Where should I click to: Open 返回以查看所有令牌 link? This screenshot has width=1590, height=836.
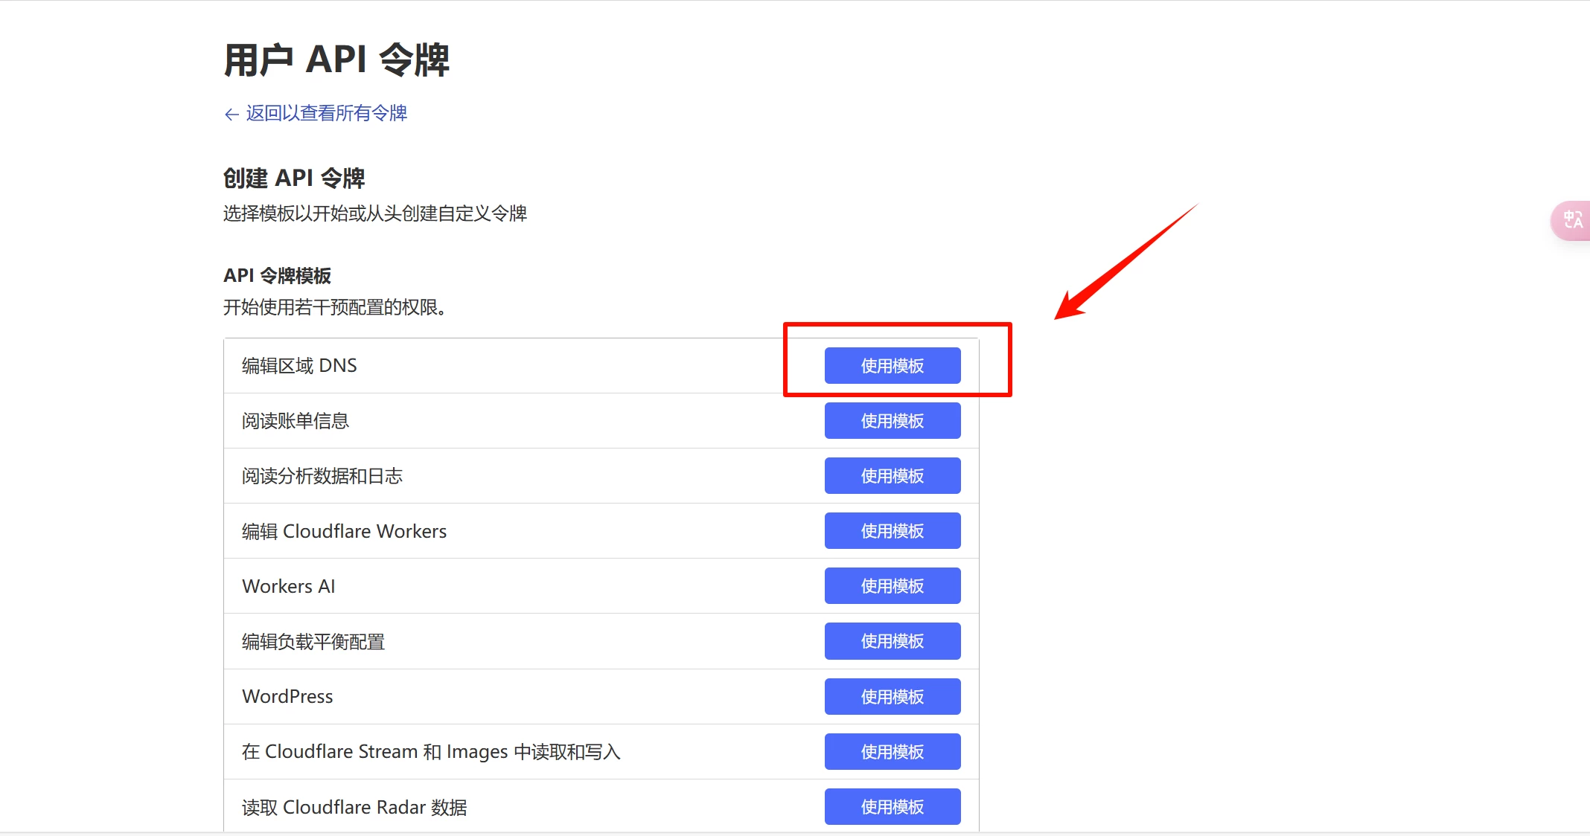pyautogui.click(x=326, y=113)
